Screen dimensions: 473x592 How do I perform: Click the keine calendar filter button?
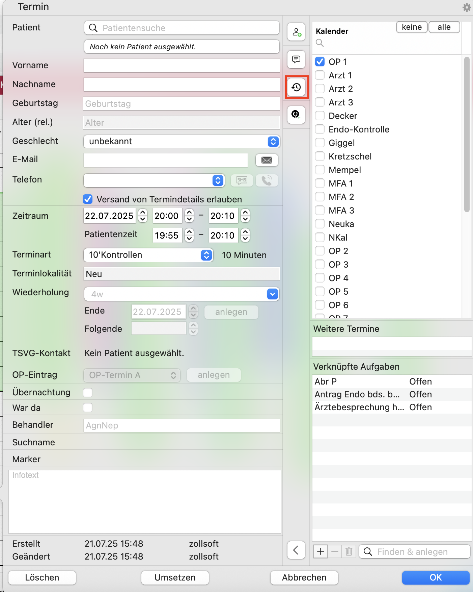pyautogui.click(x=412, y=27)
